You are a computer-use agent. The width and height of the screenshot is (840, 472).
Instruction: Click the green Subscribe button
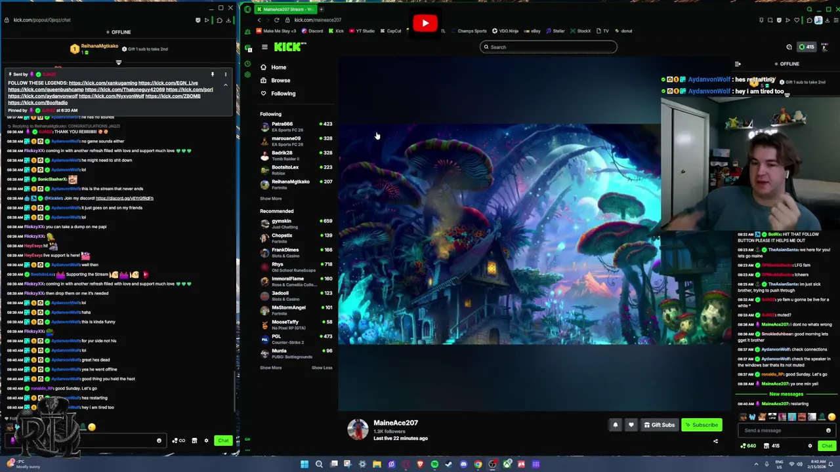click(x=702, y=425)
